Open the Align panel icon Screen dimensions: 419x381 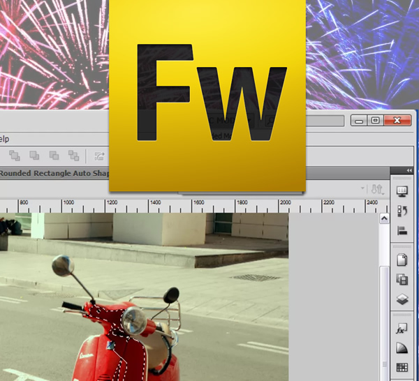click(x=402, y=230)
